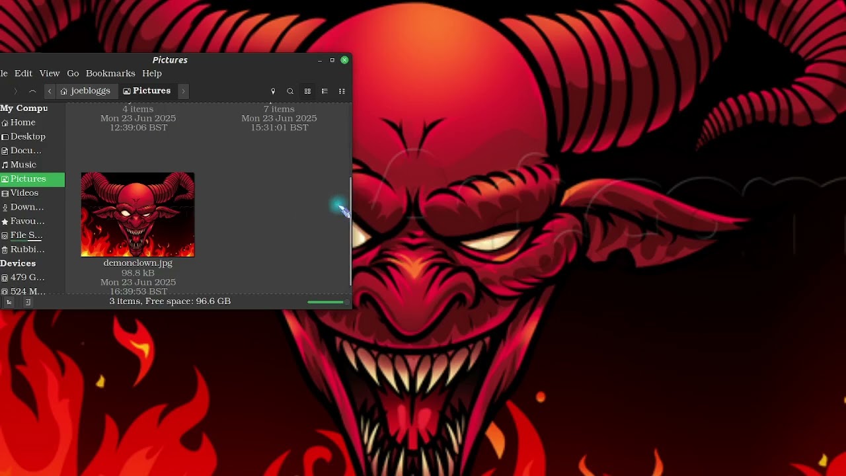Open the 479 G... device
The image size is (846, 476).
tap(32, 278)
